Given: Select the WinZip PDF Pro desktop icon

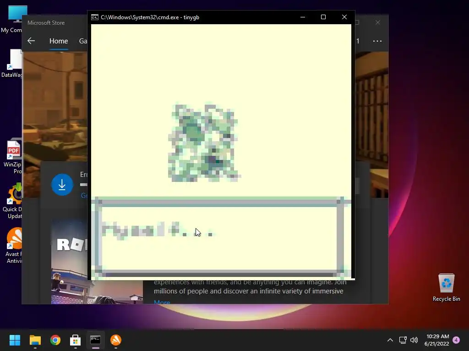Looking at the screenshot, I should [x=12, y=156].
